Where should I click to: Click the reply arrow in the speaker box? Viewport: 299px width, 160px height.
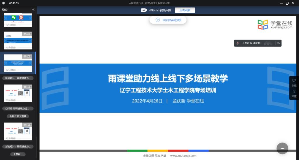[x=278, y=43]
